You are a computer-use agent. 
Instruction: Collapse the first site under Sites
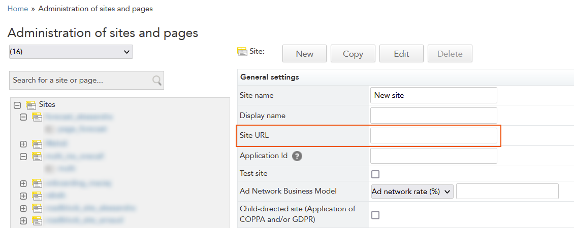tap(23, 117)
